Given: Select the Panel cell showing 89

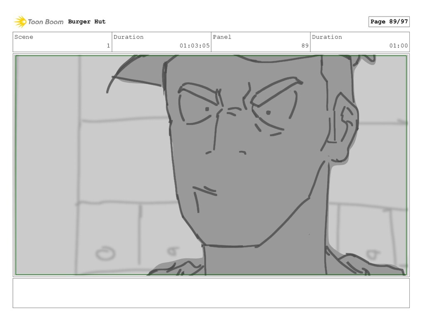Looking at the screenshot, I should pos(261,42).
